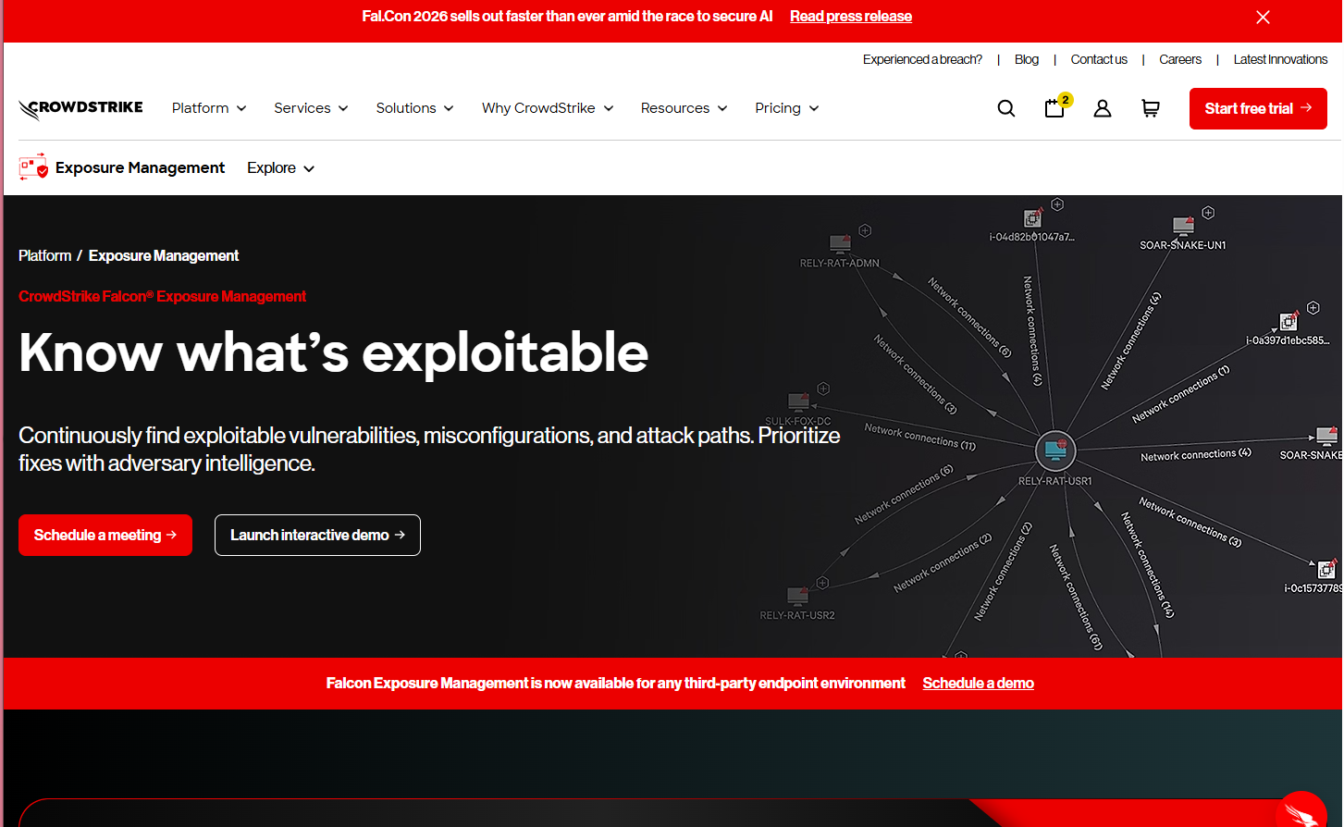
Task: Expand the plus beside i-0a397d1ebc585
Action: click(x=1313, y=307)
